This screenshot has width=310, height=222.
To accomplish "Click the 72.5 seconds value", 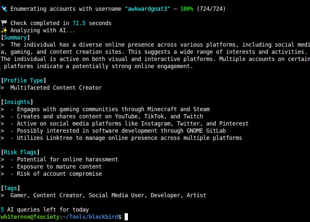I will point(79,23).
